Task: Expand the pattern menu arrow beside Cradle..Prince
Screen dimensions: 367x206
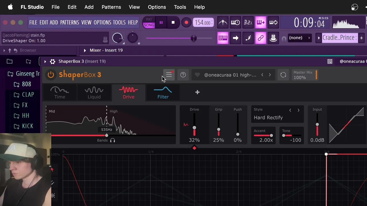Action: 319,38
